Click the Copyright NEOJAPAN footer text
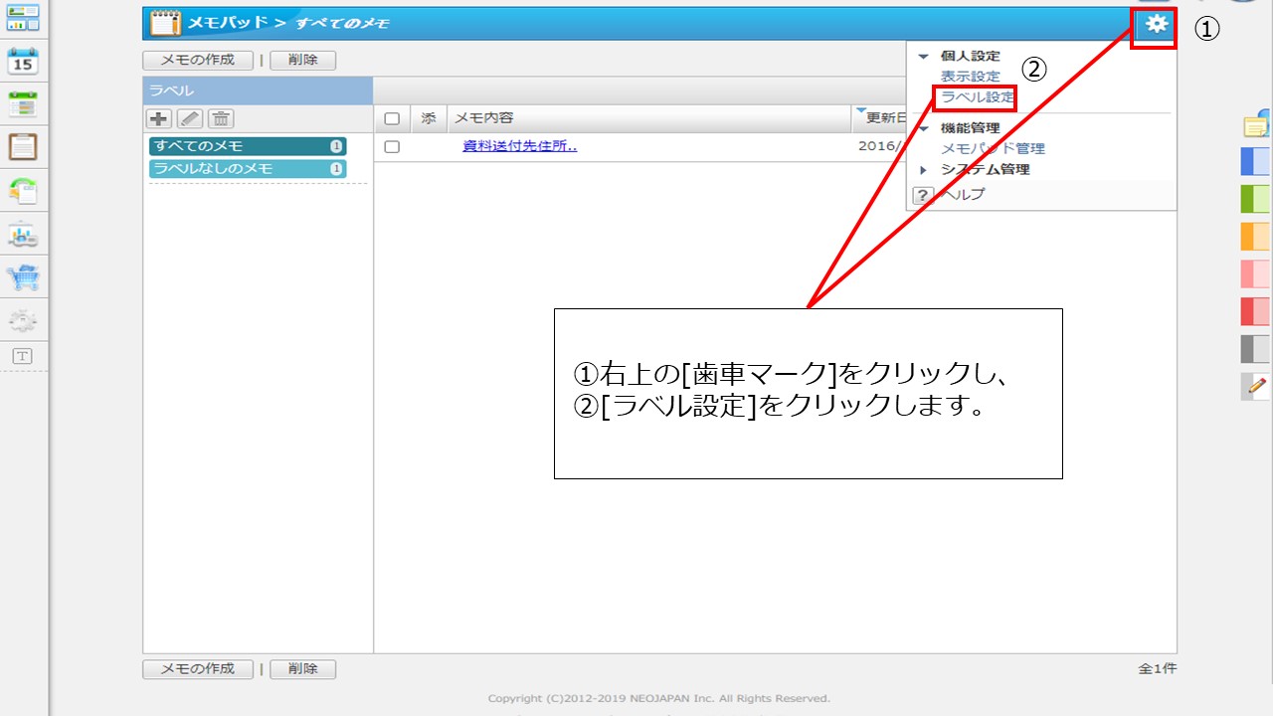The image size is (1273, 716). coord(659,698)
